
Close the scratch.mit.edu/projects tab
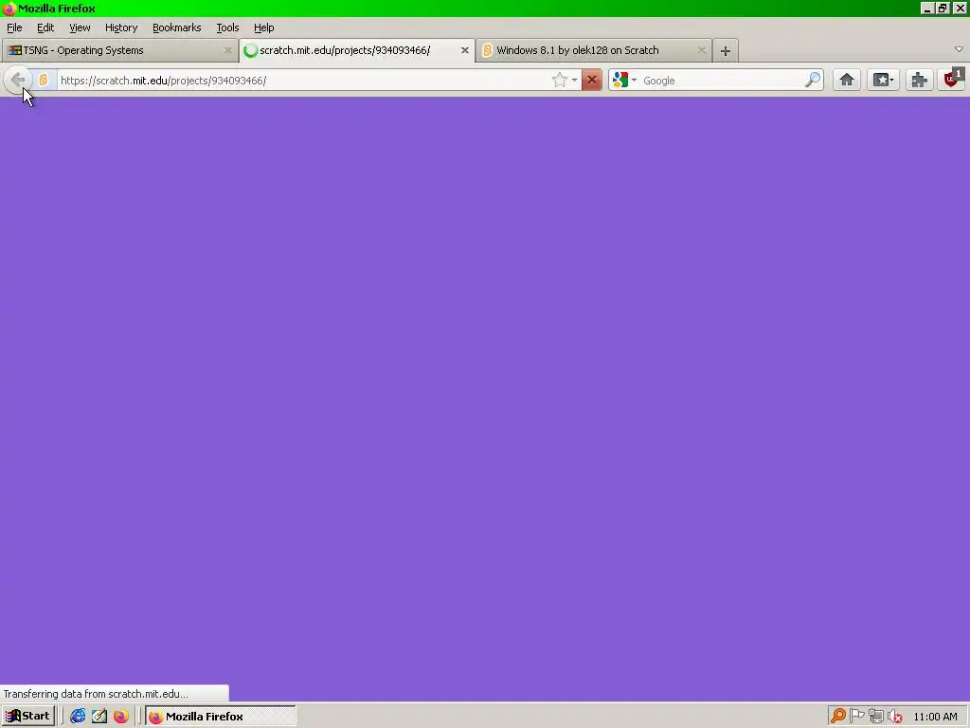pyautogui.click(x=464, y=50)
